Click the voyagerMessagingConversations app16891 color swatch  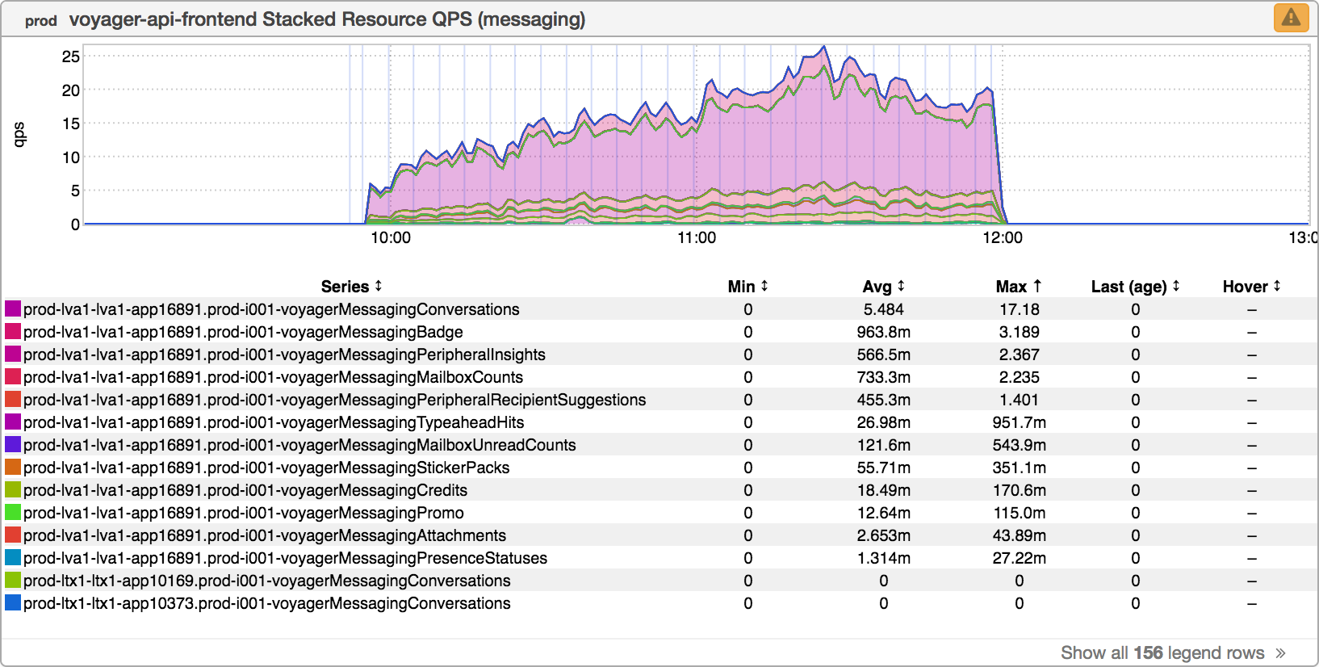[13, 309]
